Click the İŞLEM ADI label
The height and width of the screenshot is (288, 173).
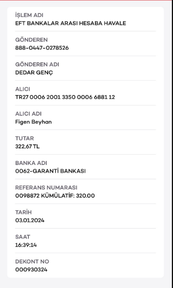(29, 15)
